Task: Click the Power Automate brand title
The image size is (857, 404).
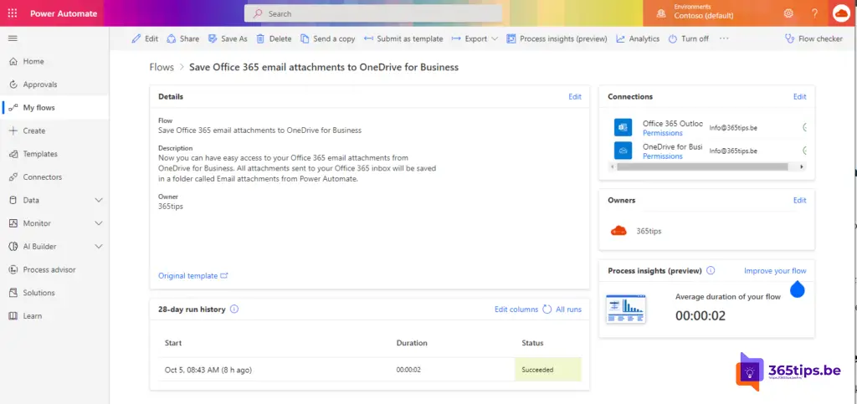Action: coord(64,13)
